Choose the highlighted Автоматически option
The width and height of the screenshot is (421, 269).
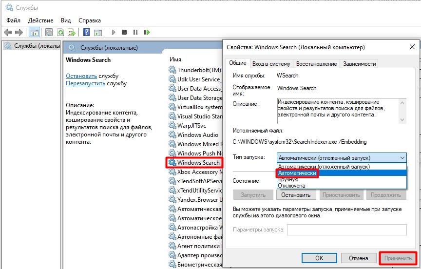click(342, 173)
